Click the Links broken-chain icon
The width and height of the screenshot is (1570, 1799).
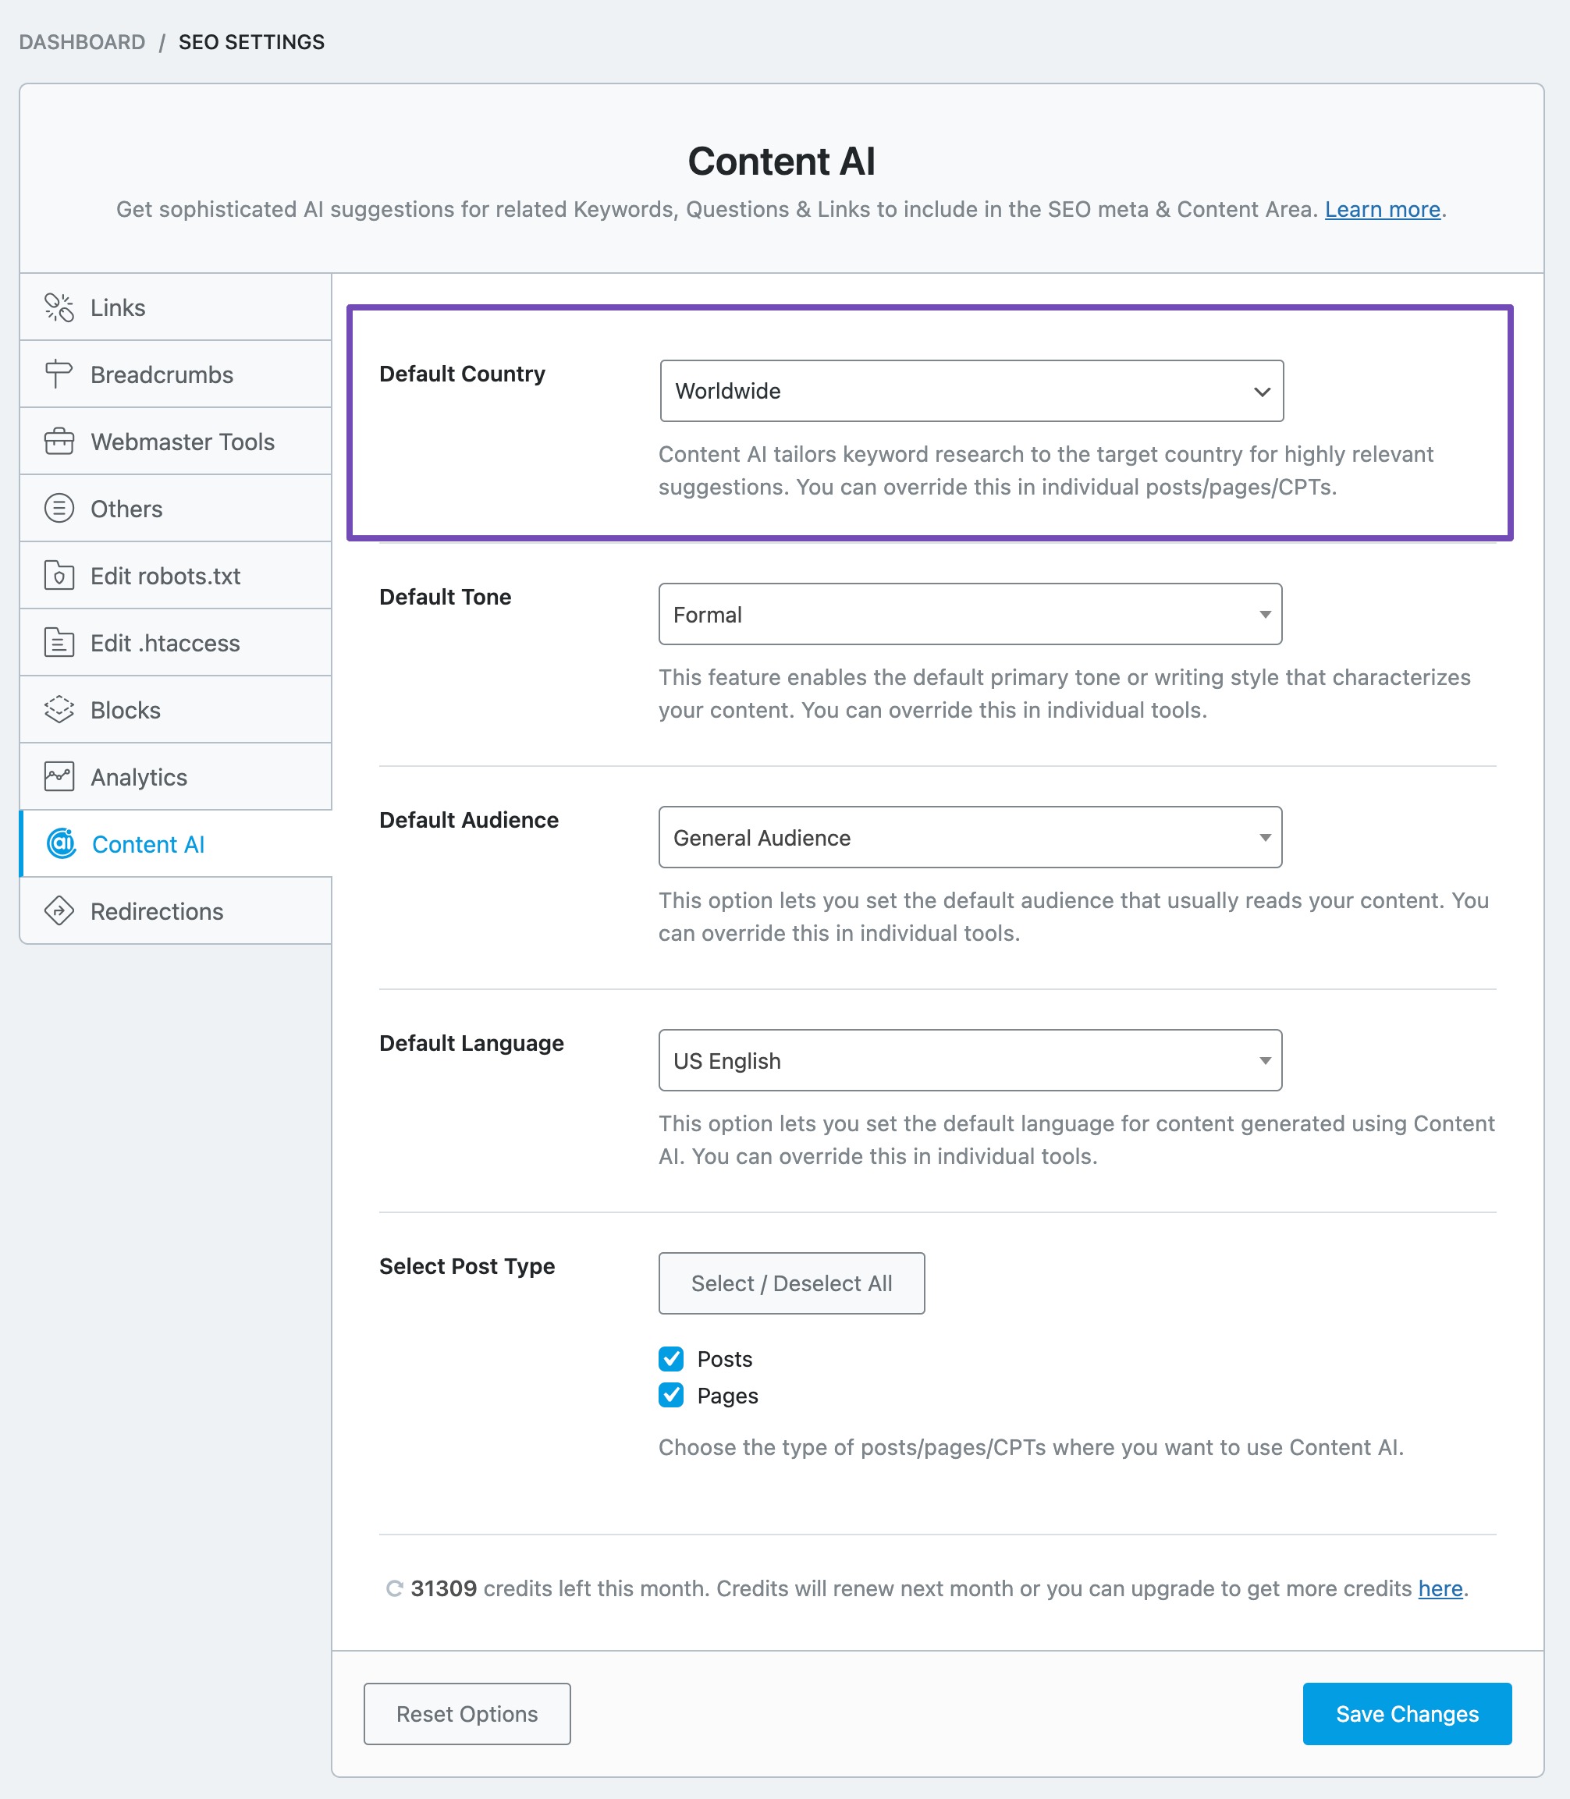point(59,307)
